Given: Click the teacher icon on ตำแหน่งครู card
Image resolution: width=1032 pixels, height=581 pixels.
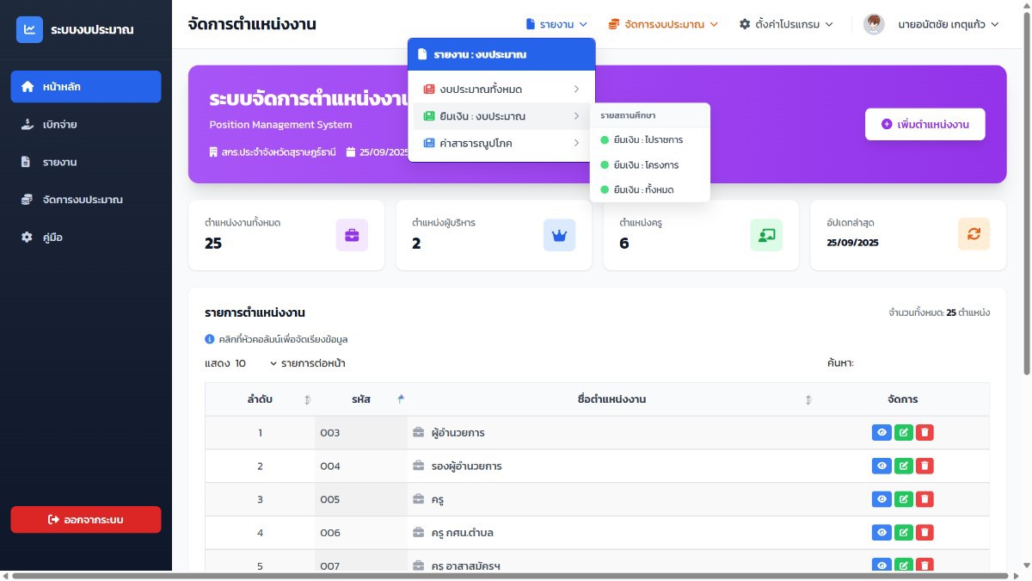Looking at the screenshot, I should coord(766,235).
